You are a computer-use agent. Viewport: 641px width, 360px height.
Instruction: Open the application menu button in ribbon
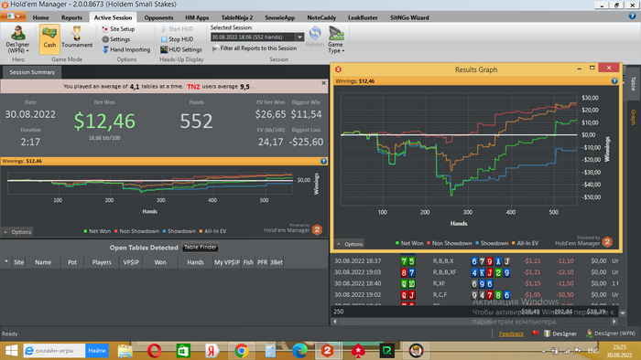point(14,16)
